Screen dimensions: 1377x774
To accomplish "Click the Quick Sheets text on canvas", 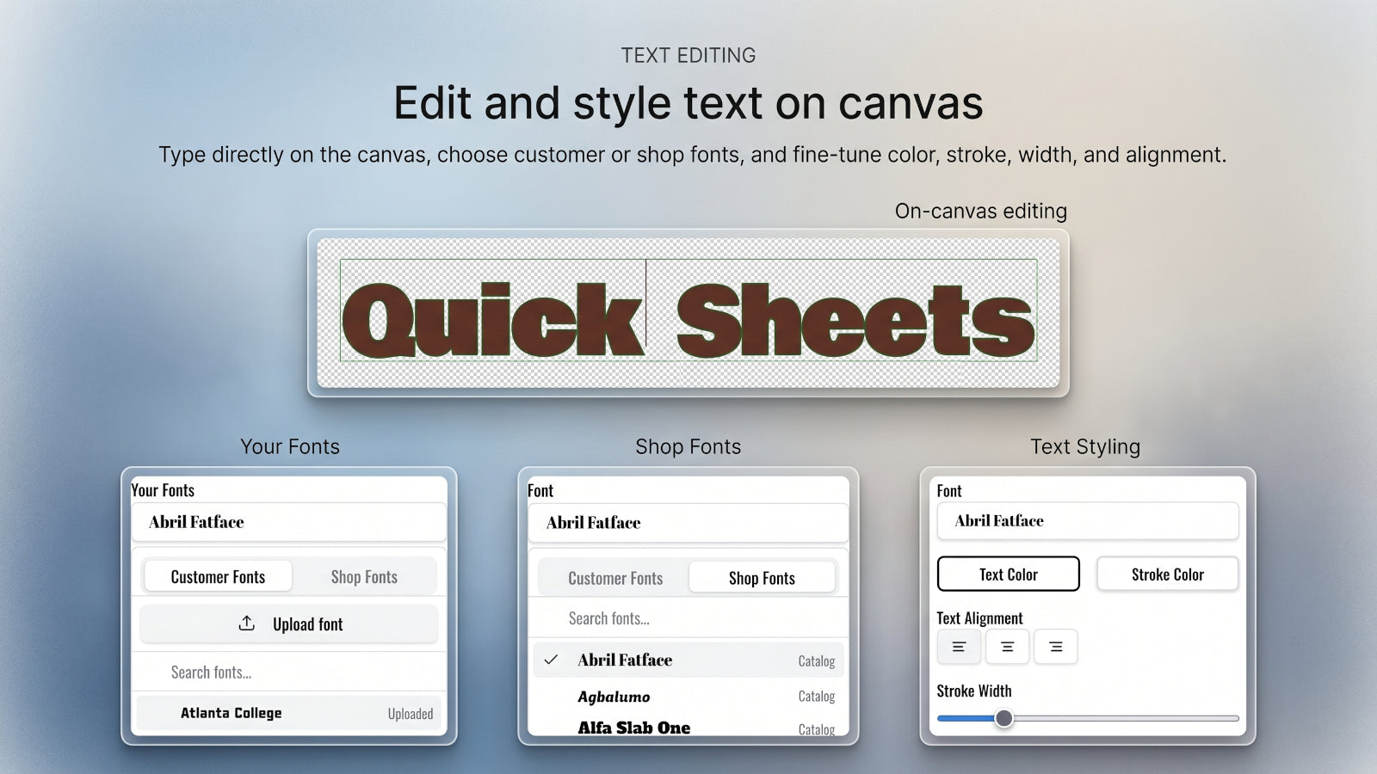I will point(688,320).
